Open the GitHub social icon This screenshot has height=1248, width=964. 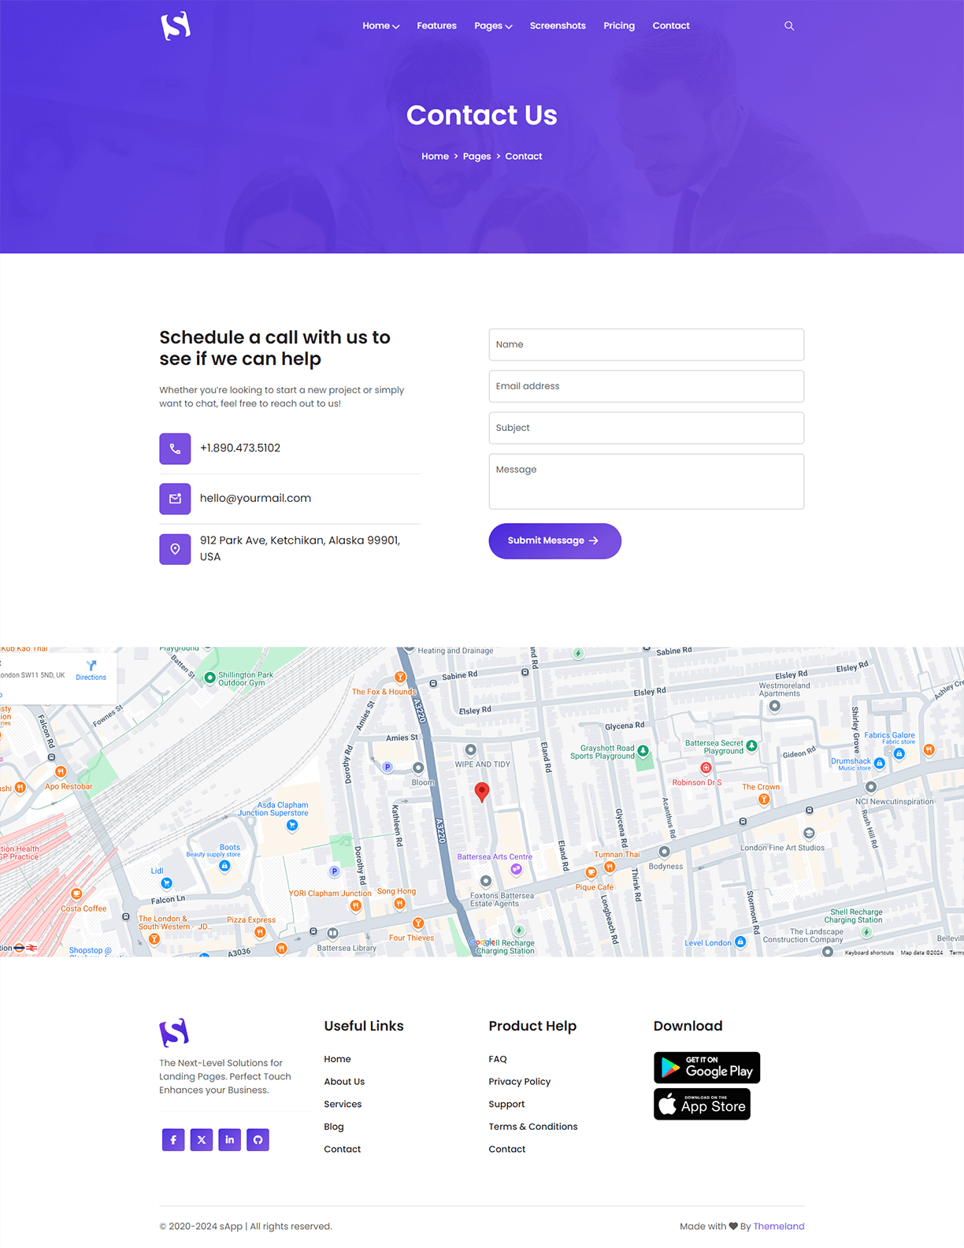pos(258,1139)
